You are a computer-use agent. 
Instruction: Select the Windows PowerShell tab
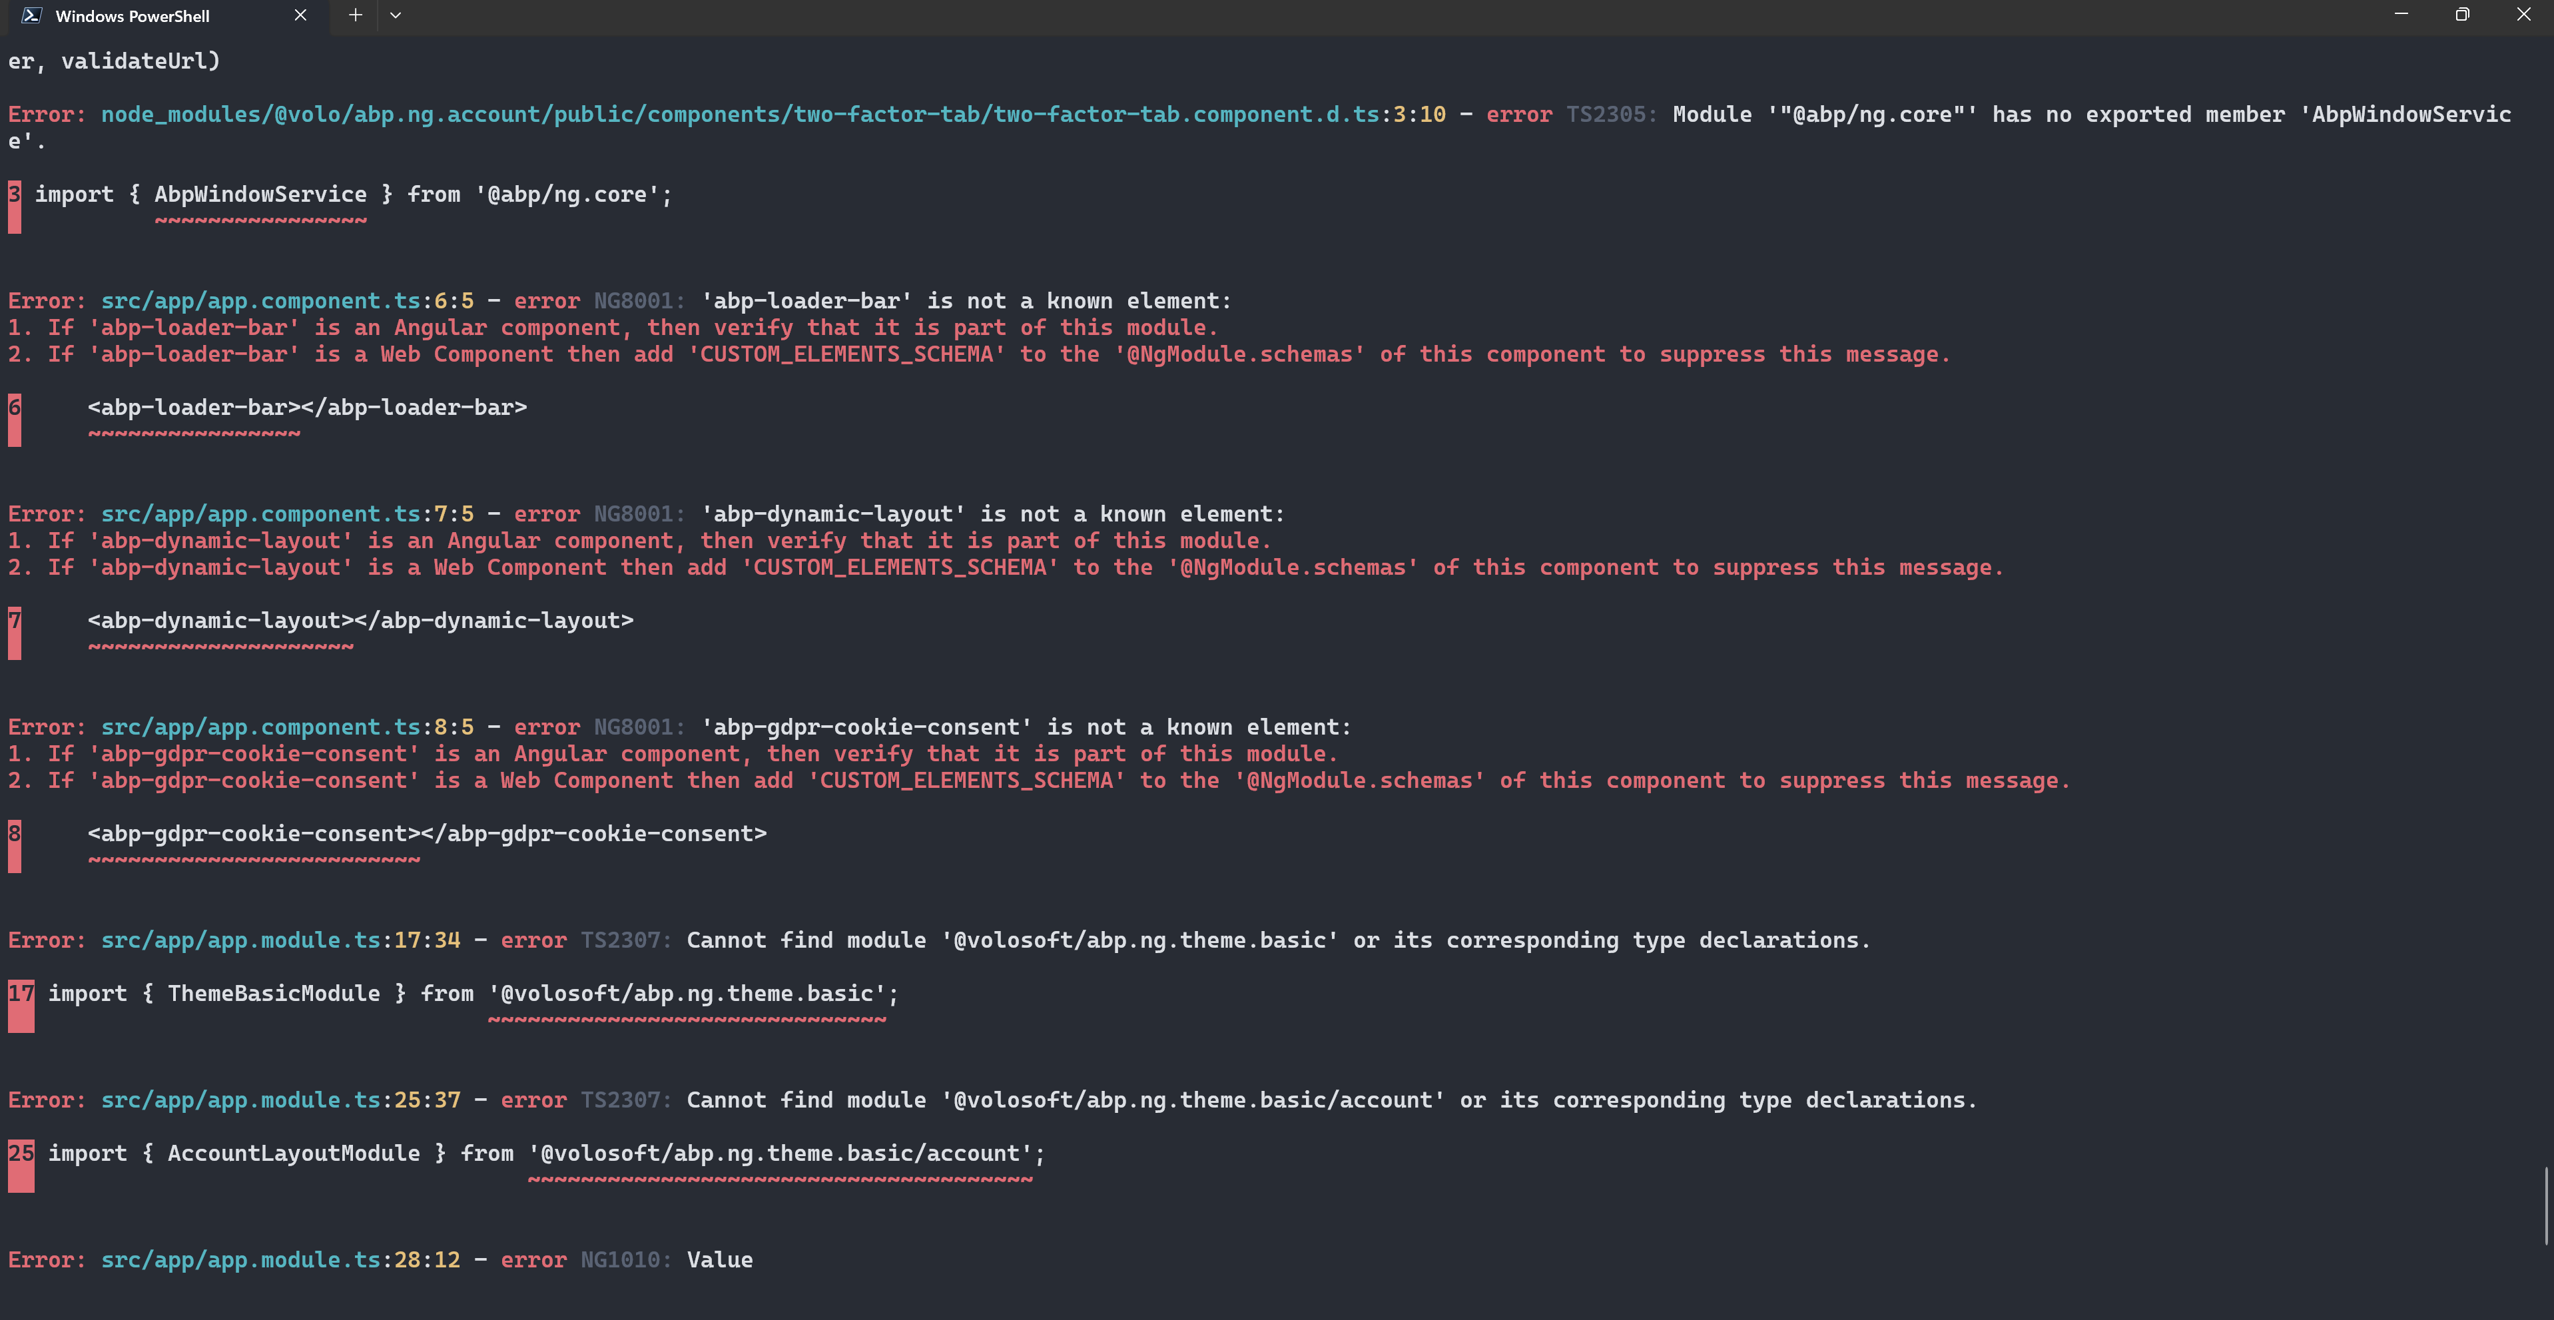point(132,16)
